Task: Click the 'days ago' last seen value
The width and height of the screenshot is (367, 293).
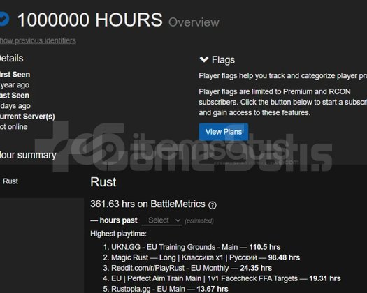Action: [x=15, y=106]
